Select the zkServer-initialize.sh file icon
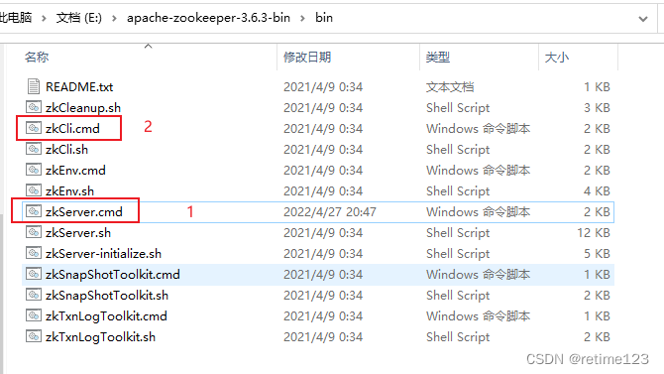 point(34,253)
